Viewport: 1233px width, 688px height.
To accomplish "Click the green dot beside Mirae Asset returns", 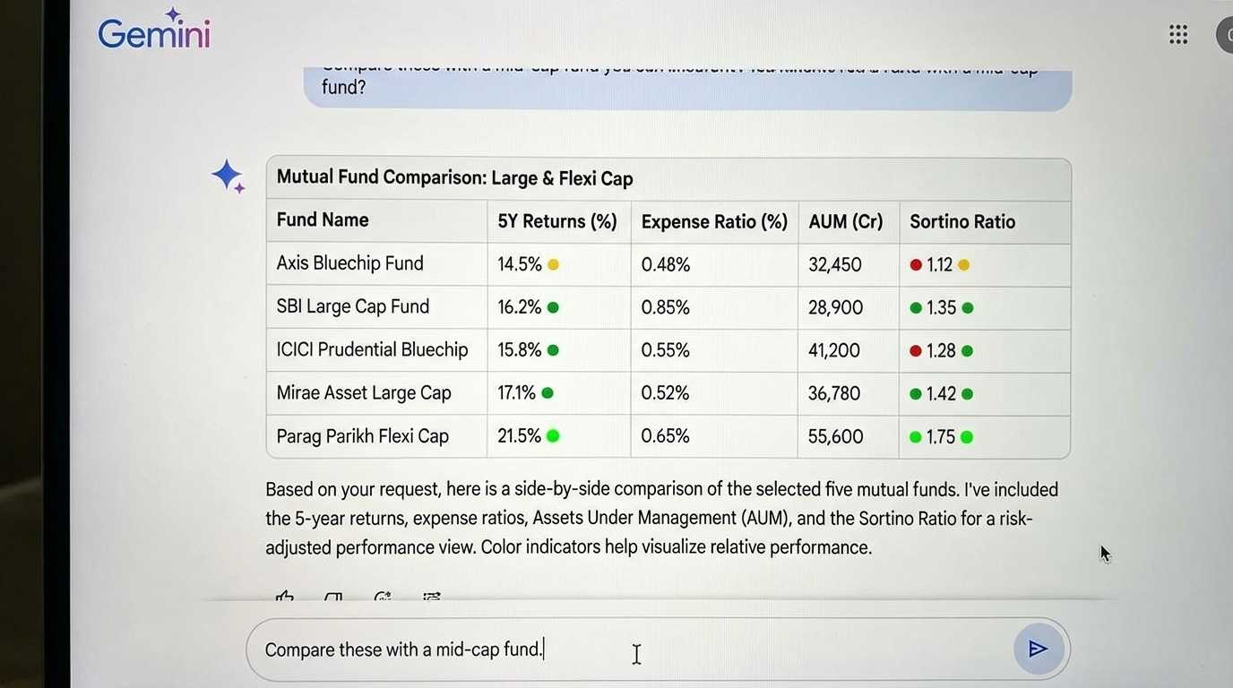I will point(547,392).
